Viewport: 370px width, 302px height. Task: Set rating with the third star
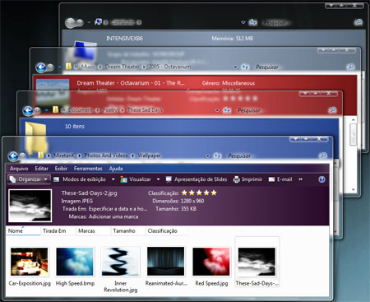(199, 193)
